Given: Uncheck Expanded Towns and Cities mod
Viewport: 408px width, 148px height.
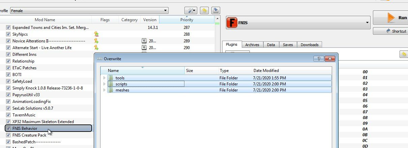Looking at the screenshot, I should click(8, 27).
